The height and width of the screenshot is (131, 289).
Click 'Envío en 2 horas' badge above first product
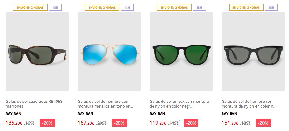(30, 8)
